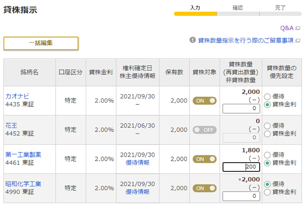Turn off lending toggle for カオナビ
The image size is (304, 206).
click(204, 100)
